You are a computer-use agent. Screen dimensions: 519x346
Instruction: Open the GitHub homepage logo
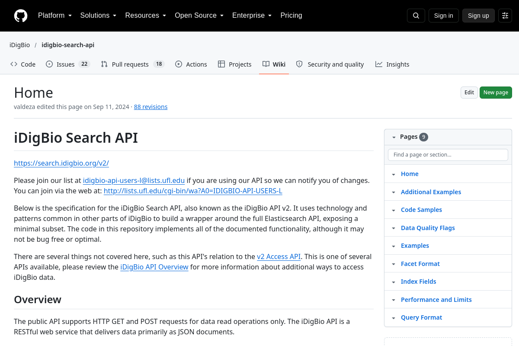click(x=21, y=16)
